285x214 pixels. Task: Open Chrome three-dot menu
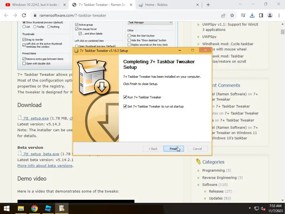279,15
